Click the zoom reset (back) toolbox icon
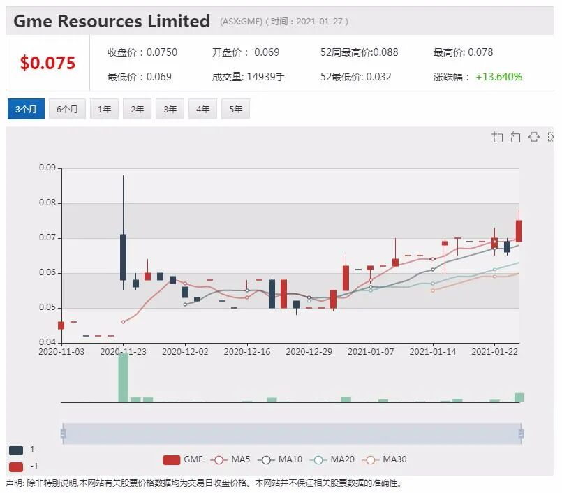Screen dimensions: 562x493 pos(515,137)
